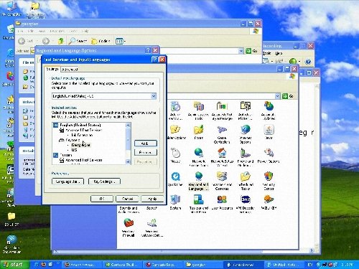Click the system tray clock
359x269 pixels.
[347, 265]
